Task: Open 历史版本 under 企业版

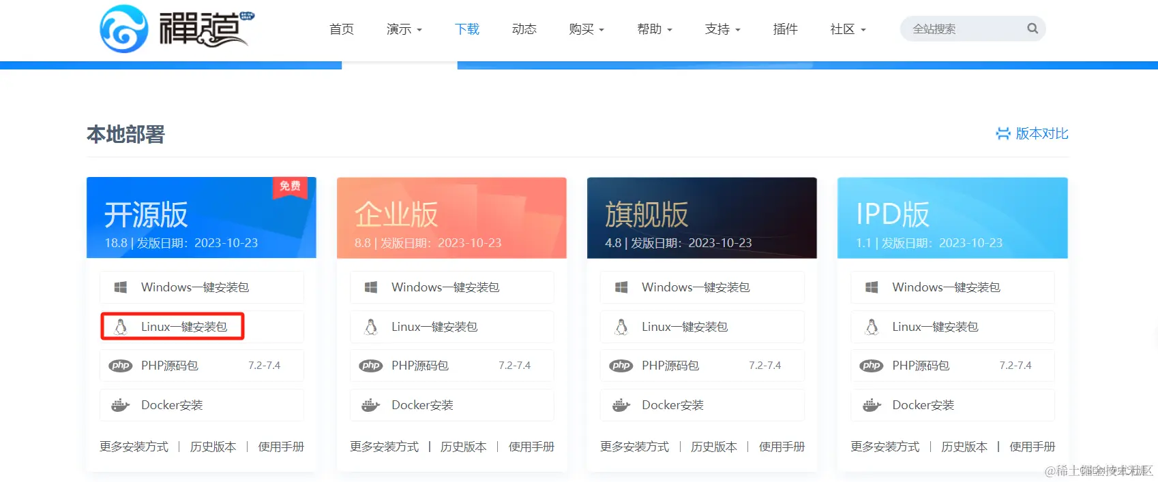Action: tap(463, 447)
